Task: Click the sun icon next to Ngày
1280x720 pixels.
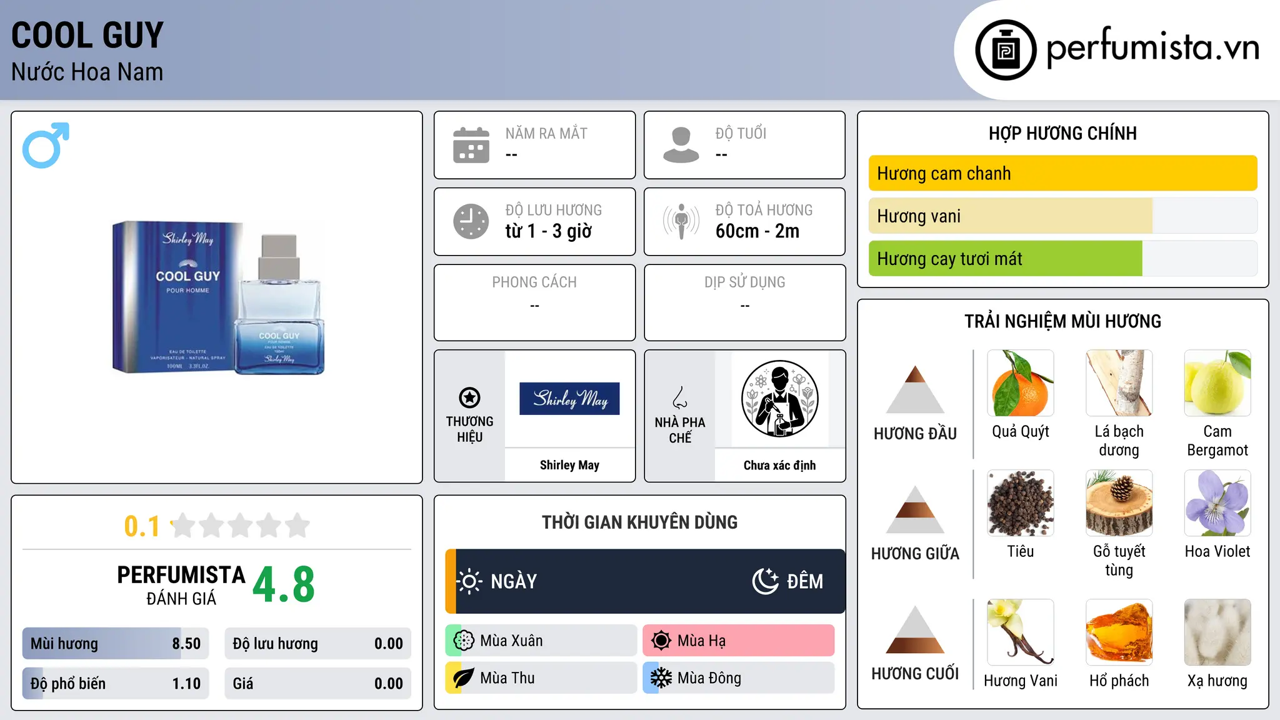Action: click(x=469, y=581)
